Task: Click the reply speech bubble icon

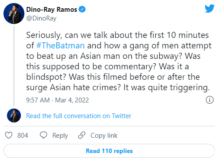Action: coord(44,135)
